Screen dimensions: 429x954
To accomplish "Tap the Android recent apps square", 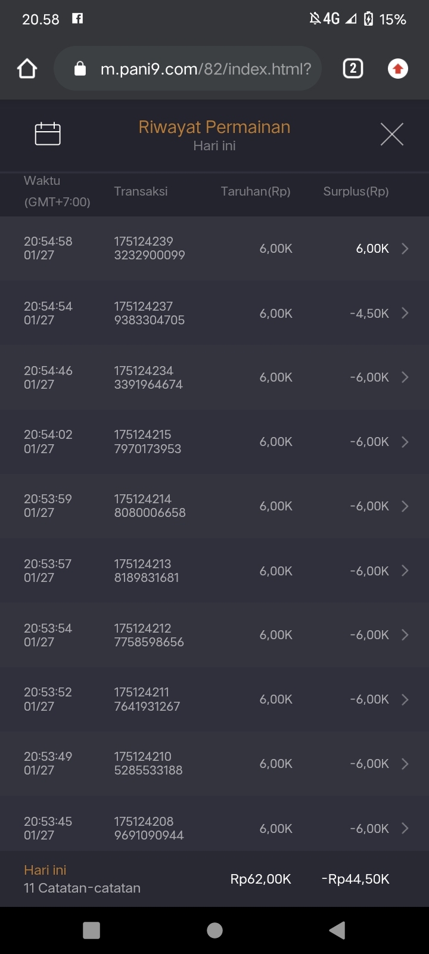I will click(x=91, y=930).
